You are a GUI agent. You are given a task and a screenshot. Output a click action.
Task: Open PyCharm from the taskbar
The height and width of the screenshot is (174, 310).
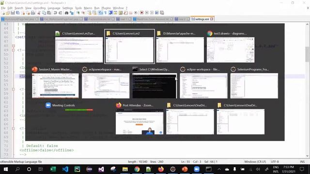pyautogui.click(x=77, y=169)
